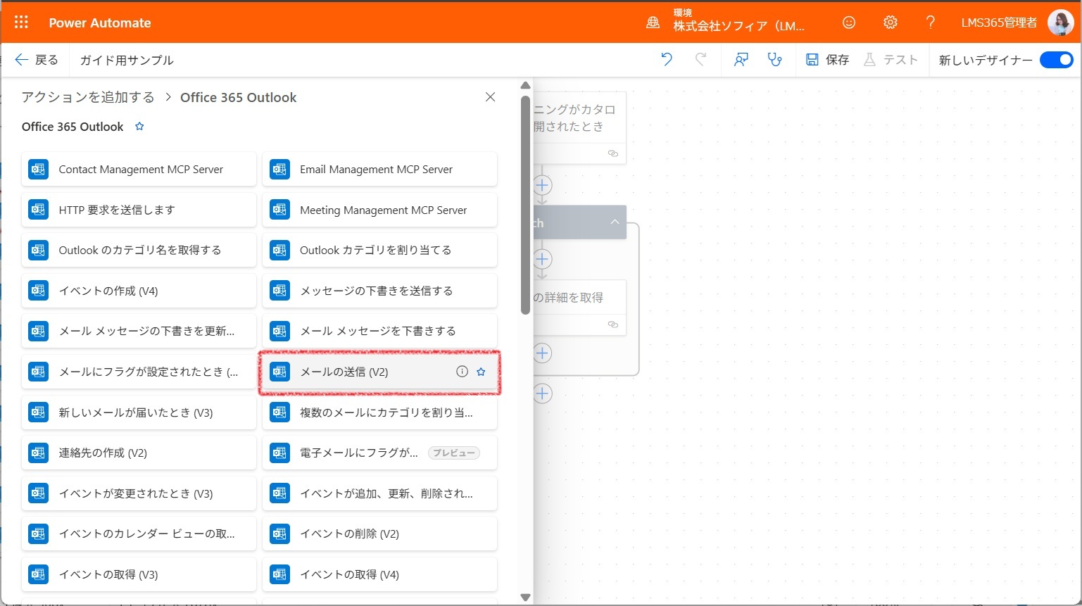Select 電子メールにフラグが preview action
Viewport: 1082px width, 606px height.
pyautogui.click(x=379, y=453)
